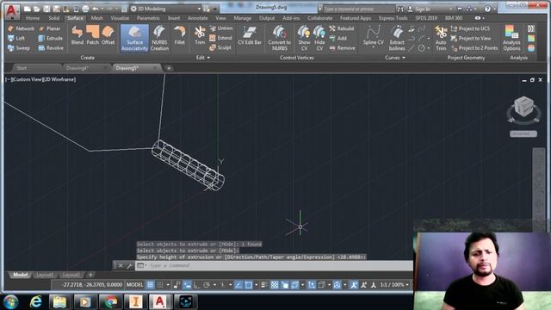
Task: Click Undo in the quick access toolbar
Action: (95, 9)
